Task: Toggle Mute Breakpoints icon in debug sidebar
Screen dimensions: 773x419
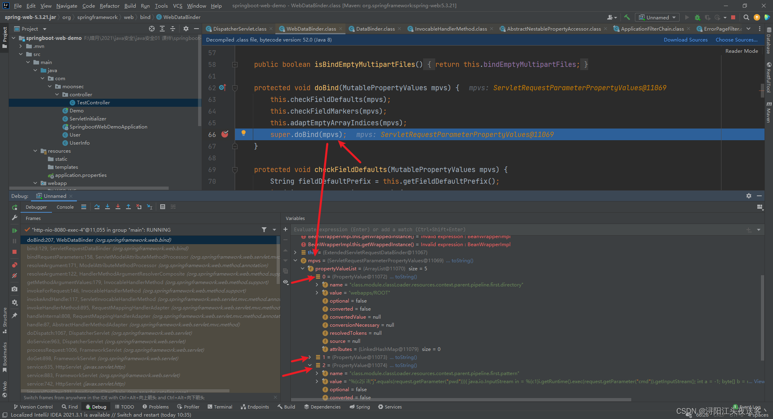Action: pos(14,276)
